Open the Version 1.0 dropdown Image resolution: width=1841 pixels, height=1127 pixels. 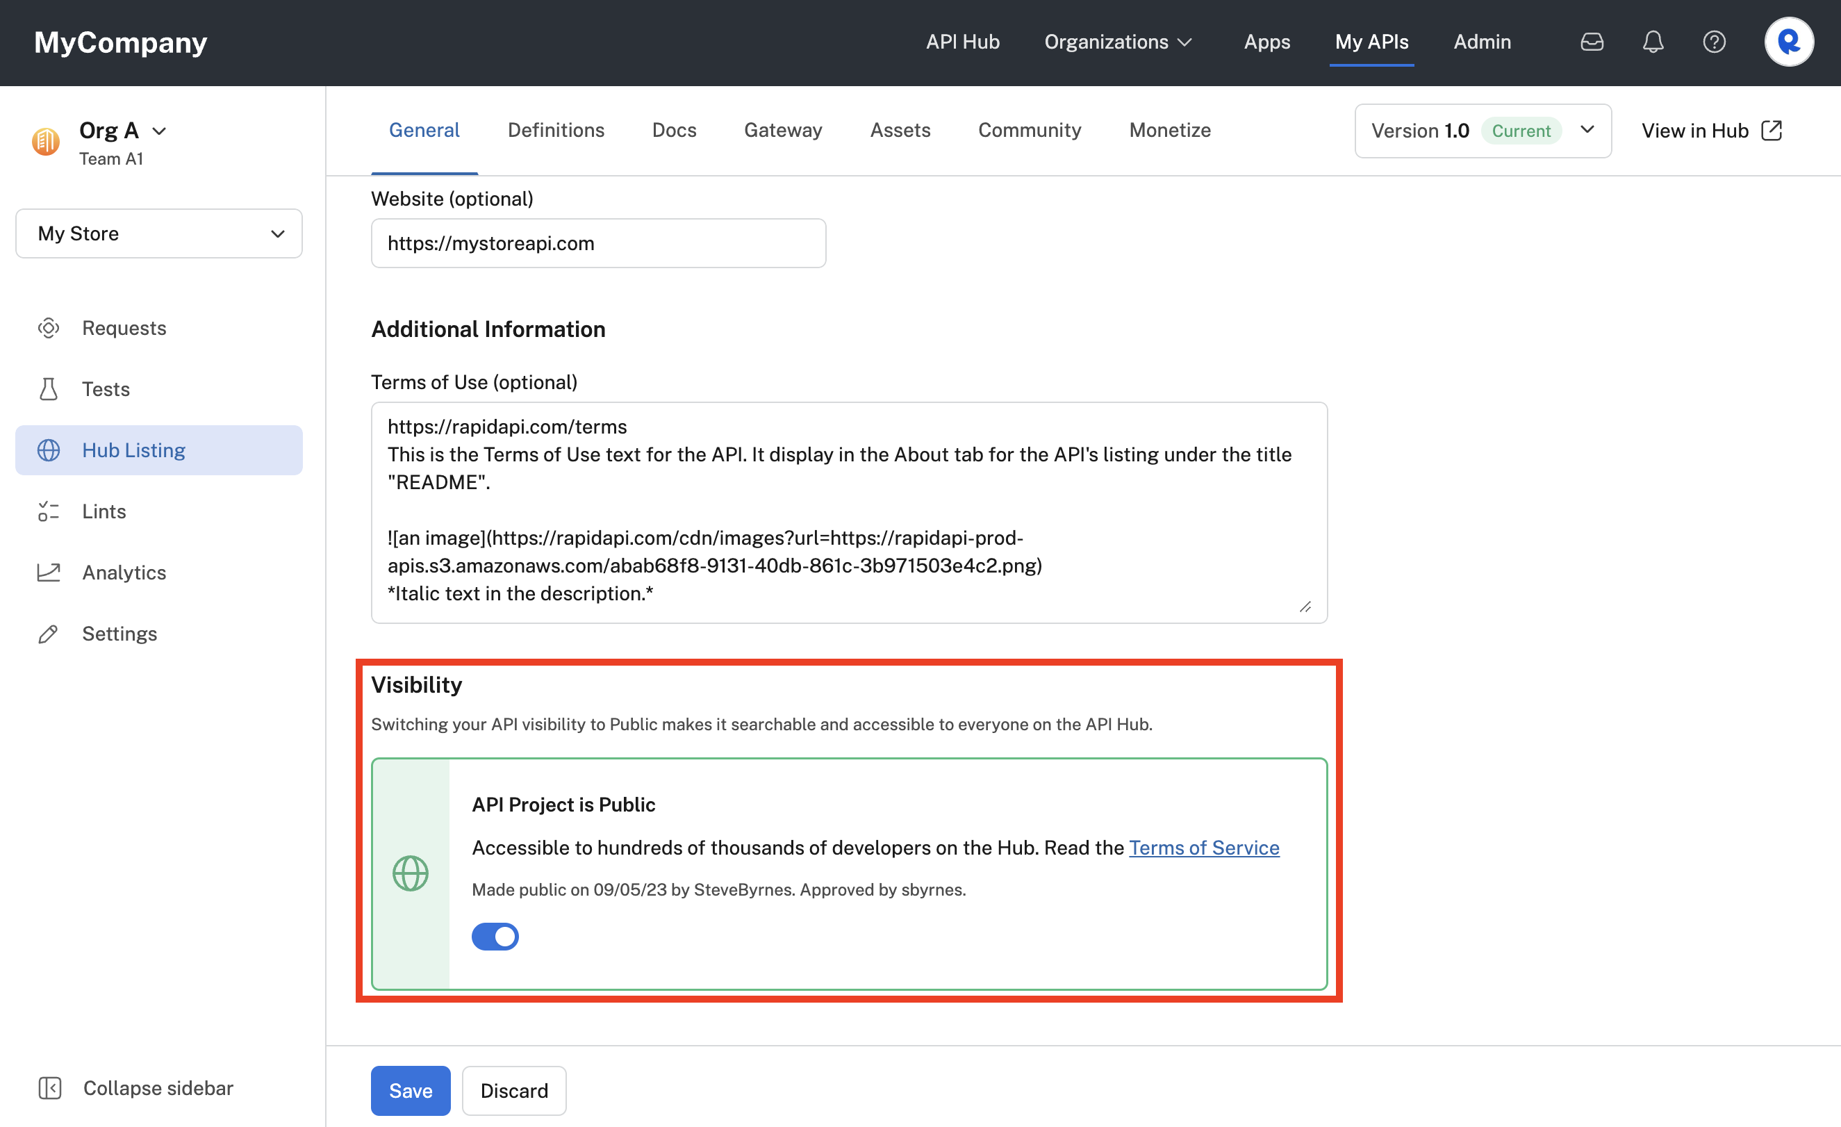click(x=1483, y=131)
